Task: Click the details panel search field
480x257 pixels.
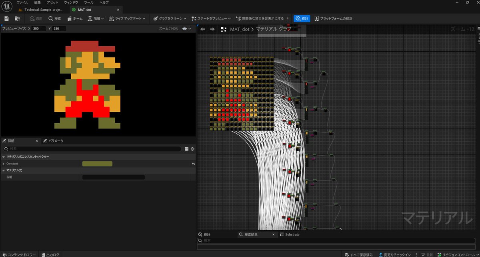Action: click(92, 149)
